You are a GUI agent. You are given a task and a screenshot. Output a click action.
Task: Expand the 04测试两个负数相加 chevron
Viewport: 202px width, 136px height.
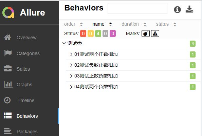point(71,87)
